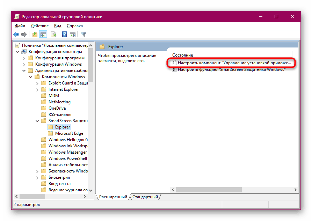Click the tree horizontal scrollbar right arrow

click(85, 196)
